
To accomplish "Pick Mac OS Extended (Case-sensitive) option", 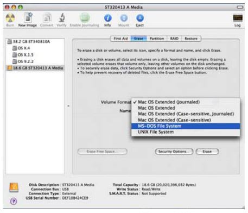I will 186,120.
